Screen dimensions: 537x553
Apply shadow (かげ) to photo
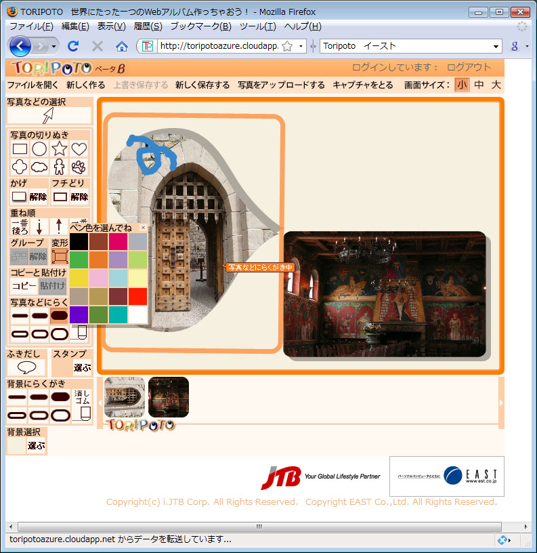tap(19, 197)
